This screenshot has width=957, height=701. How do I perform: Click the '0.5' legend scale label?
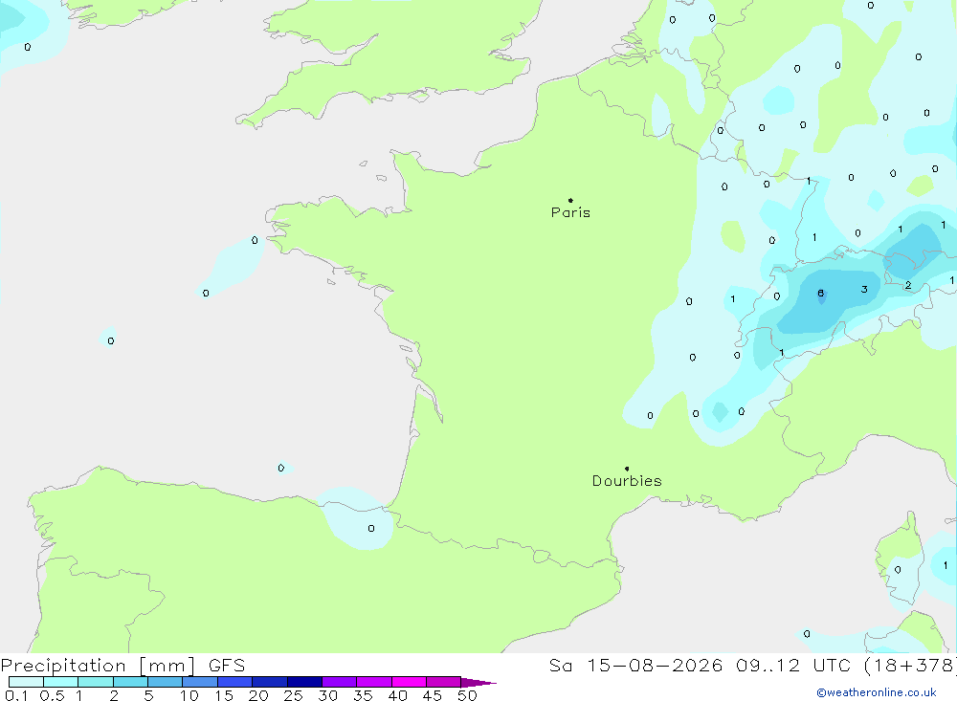point(52,695)
